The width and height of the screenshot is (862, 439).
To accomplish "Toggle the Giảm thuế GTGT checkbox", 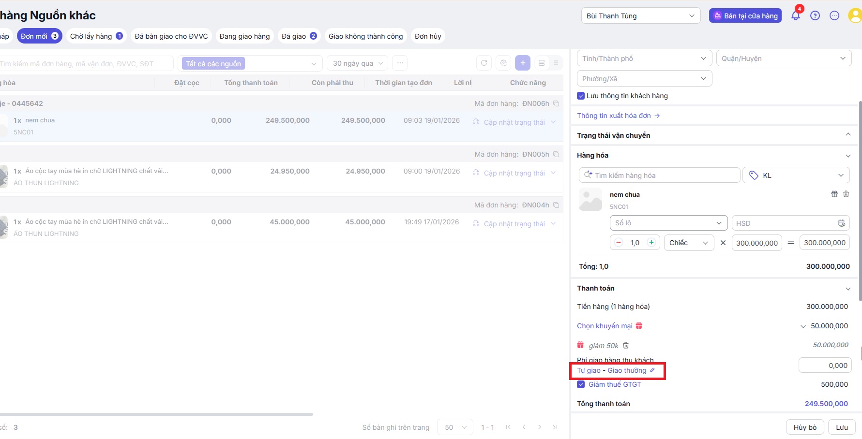I will [x=581, y=384].
